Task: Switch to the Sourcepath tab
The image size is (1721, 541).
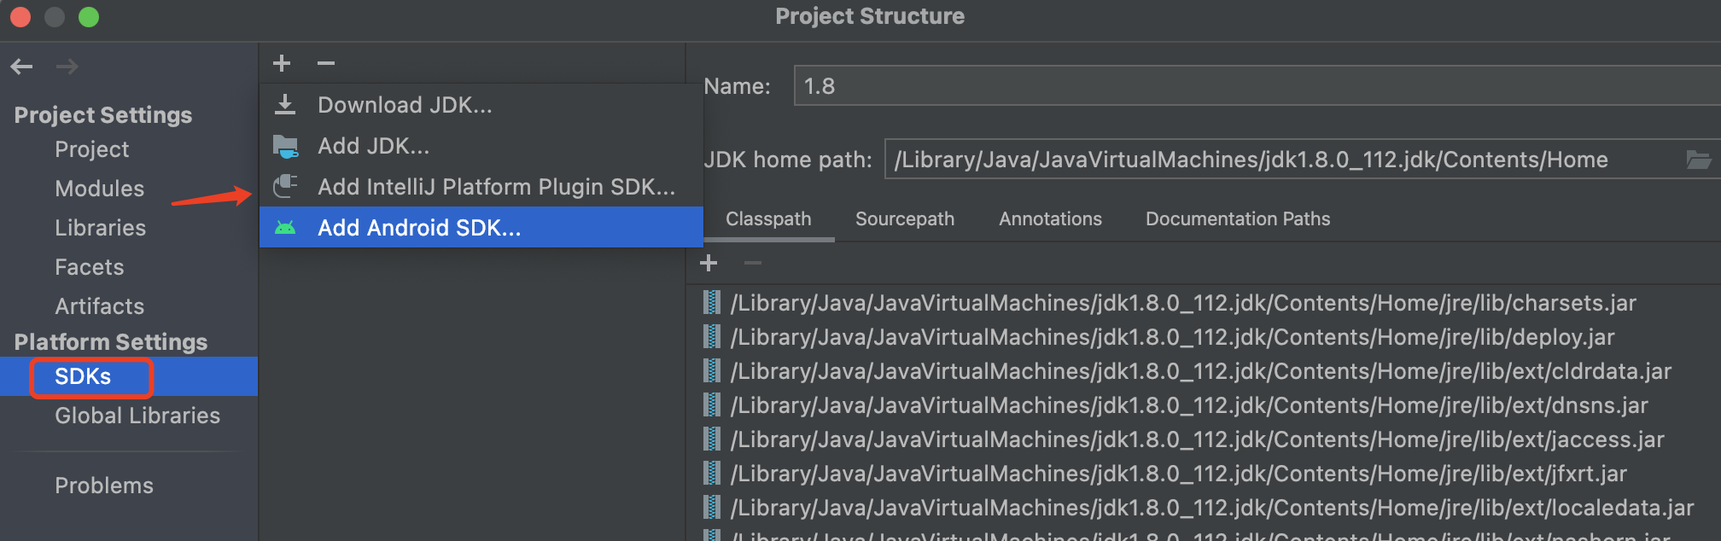Action: pyautogui.click(x=905, y=219)
